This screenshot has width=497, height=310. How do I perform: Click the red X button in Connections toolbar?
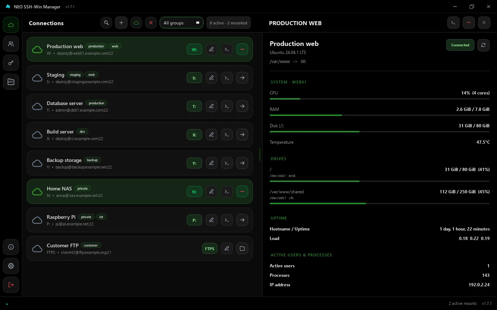pos(151,23)
